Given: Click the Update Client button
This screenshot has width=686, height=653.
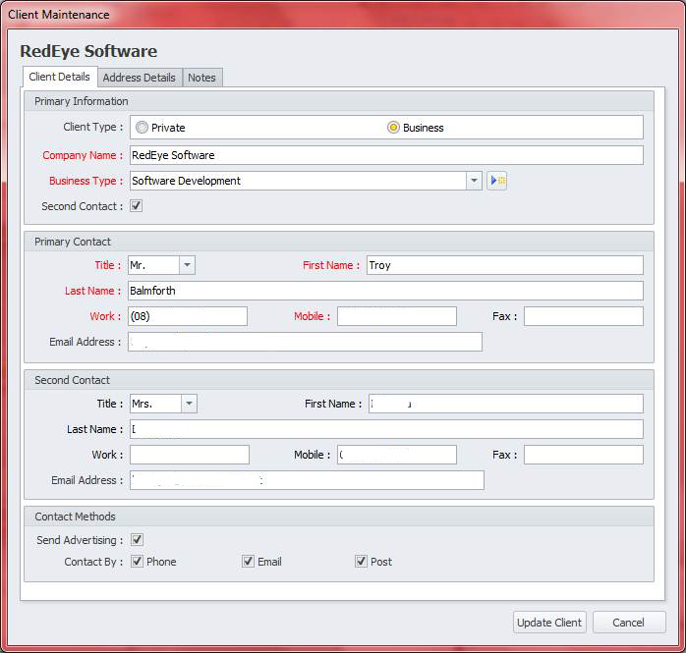Looking at the screenshot, I should coord(549,622).
